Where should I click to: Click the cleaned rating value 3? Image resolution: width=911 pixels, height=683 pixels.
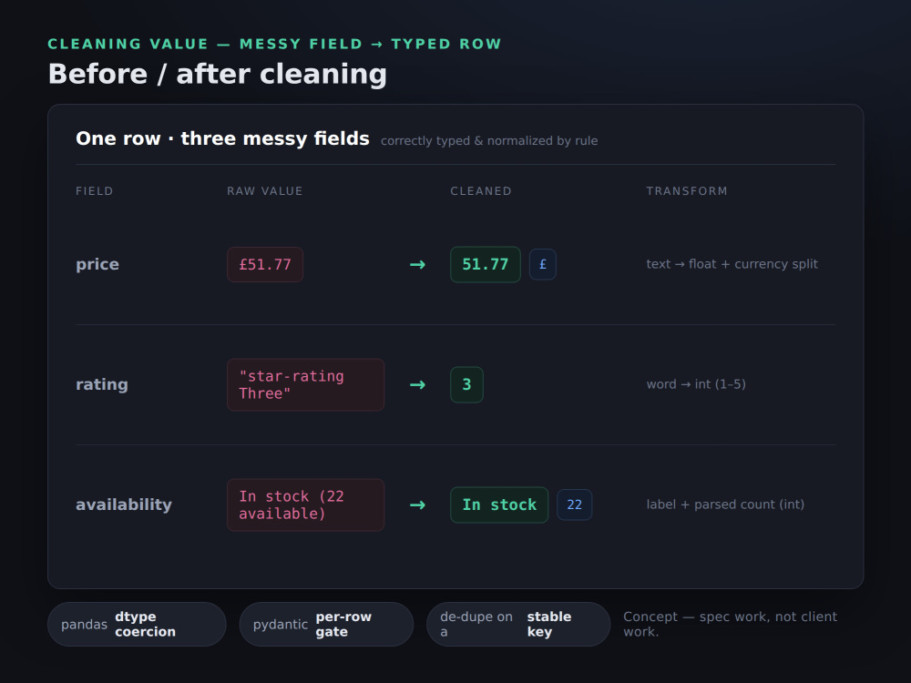(x=466, y=384)
